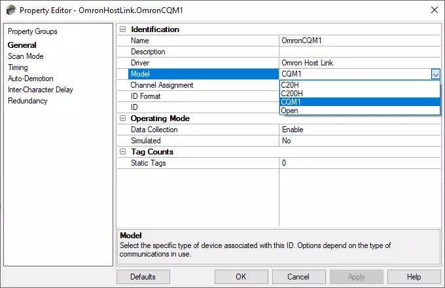445x288 pixels.
Task: Click the Tag Counts section heading
Action: [x=152, y=152]
